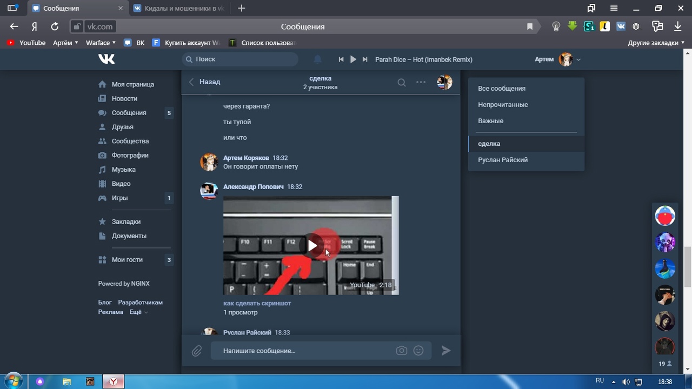Open the как сделать скриншот video link
This screenshot has width=692, height=389.
click(257, 303)
